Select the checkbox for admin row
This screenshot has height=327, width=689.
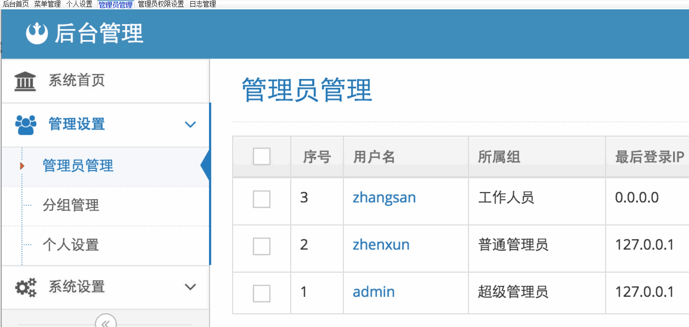point(262,293)
